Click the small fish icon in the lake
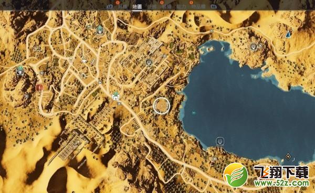This screenshot has width=315, height=193. (x=194, y=113)
